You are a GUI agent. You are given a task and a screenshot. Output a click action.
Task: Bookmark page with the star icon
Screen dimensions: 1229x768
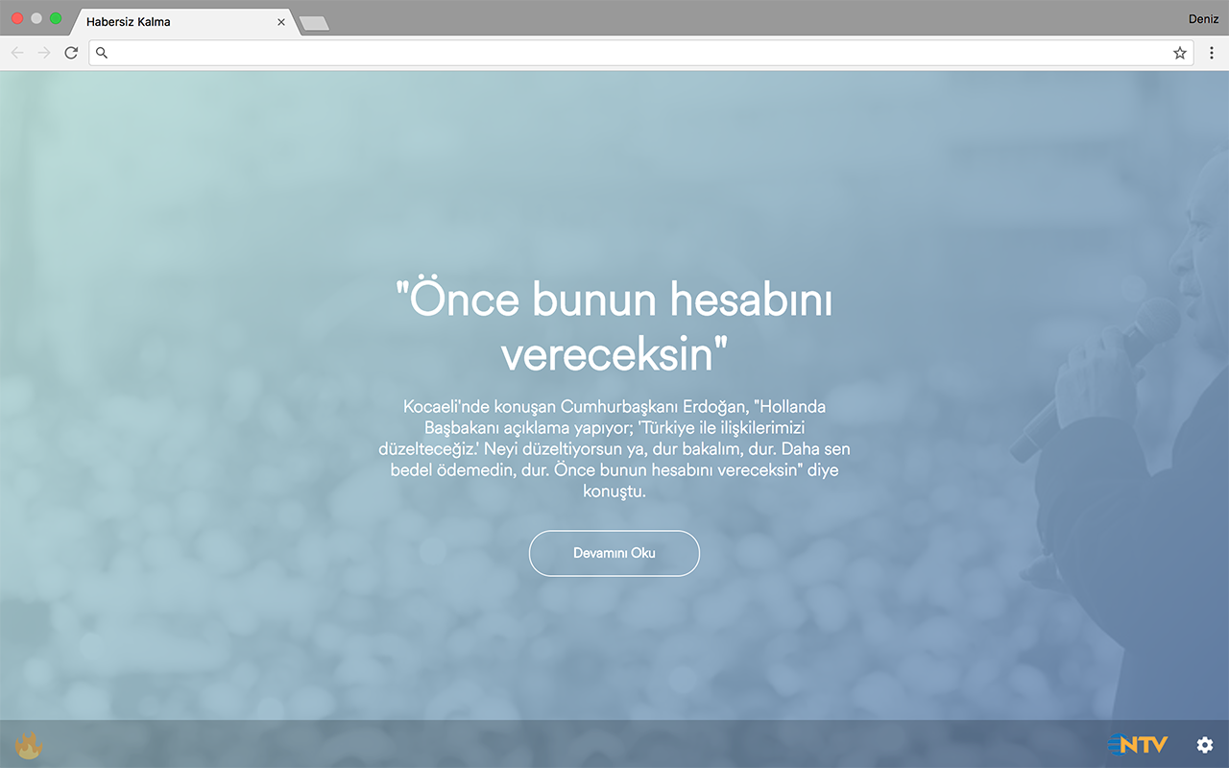point(1180,53)
